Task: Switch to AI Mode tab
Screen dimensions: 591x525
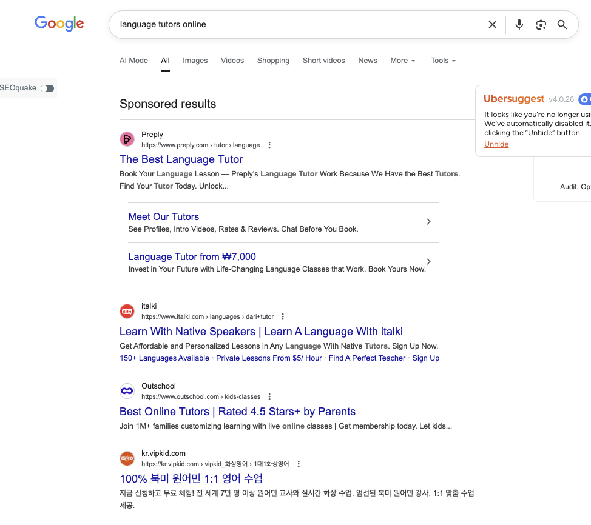Action: click(x=134, y=61)
